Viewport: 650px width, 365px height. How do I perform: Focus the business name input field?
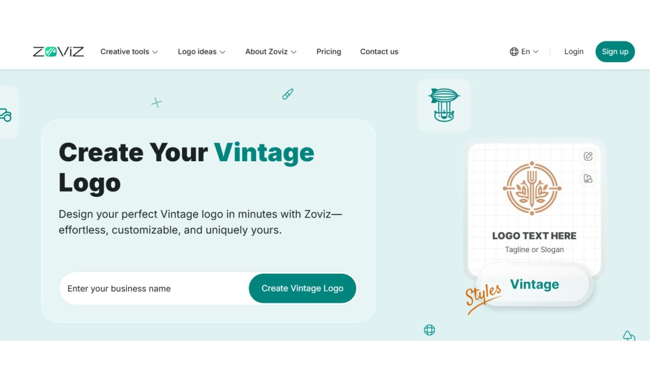click(154, 289)
